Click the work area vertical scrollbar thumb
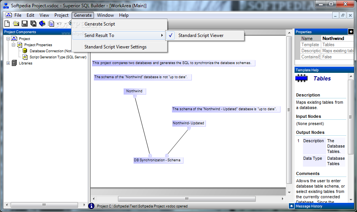 [289, 110]
